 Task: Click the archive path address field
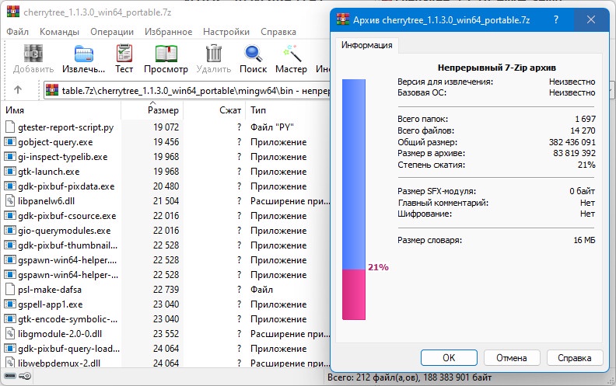(x=187, y=91)
